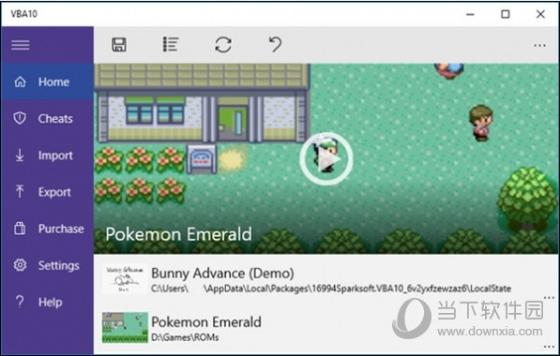Click the Cheats shield icon
The height and width of the screenshot is (356, 560).
[20, 118]
